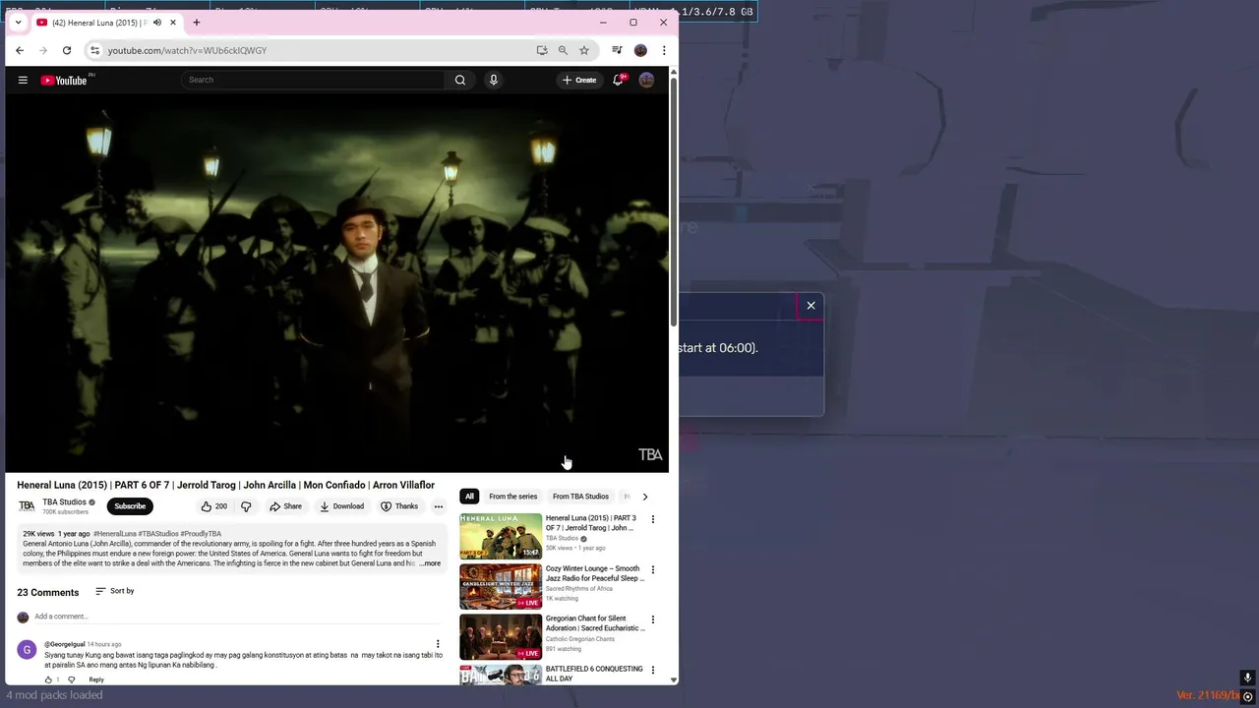The height and width of the screenshot is (708, 1259).
Task: Reply to GeorgeIgual's comment
Action: coord(96,679)
